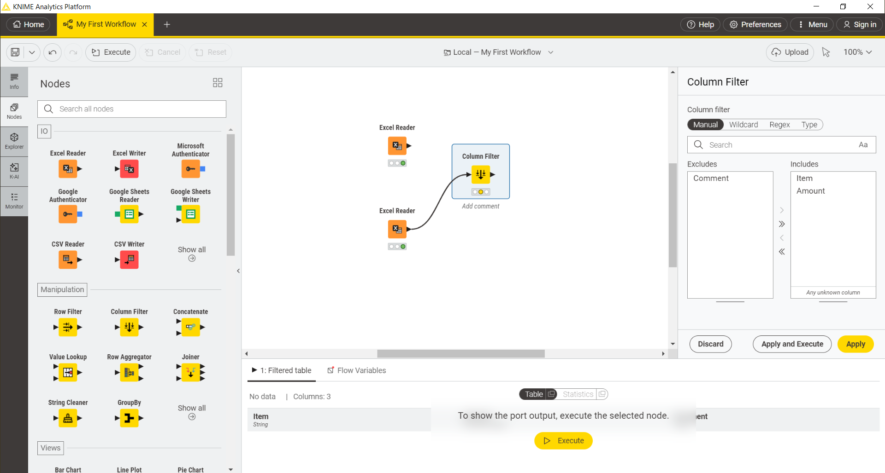This screenshot has width=885, height=473.
Task: Switch column filter to Wildcard mode
Action: tap(743, 124)
